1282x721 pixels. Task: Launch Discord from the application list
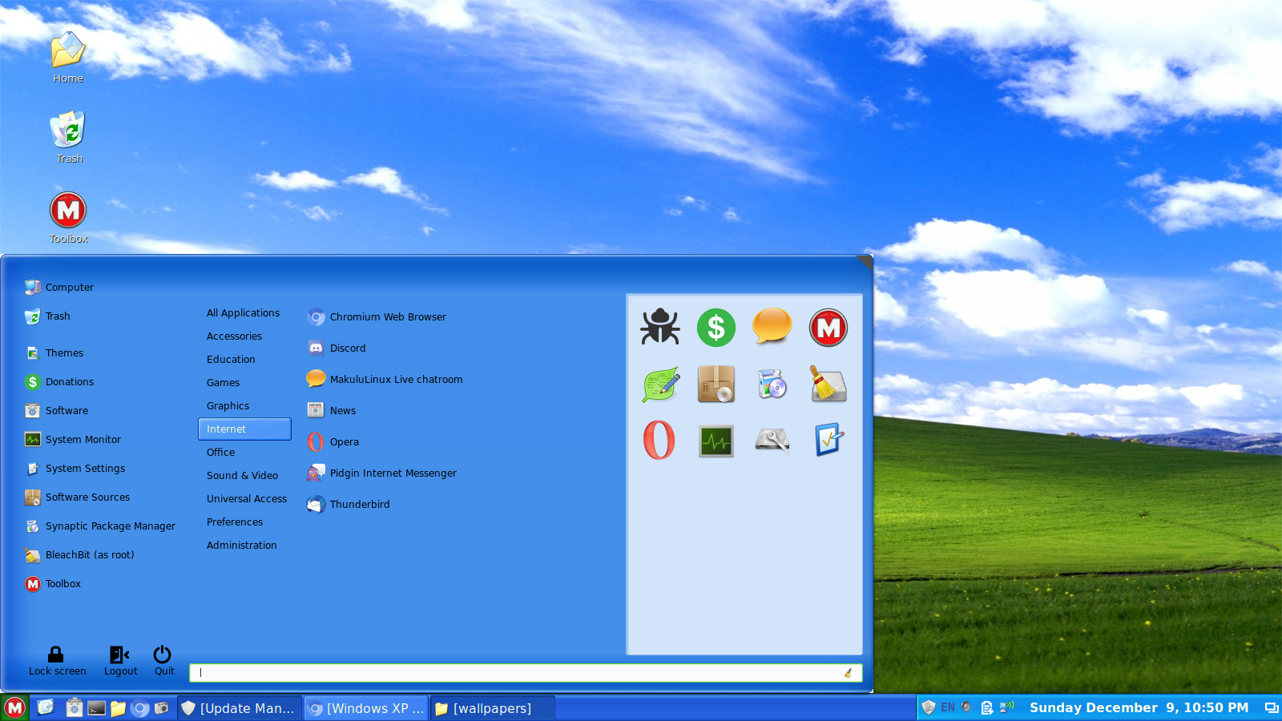click(337, 348)
